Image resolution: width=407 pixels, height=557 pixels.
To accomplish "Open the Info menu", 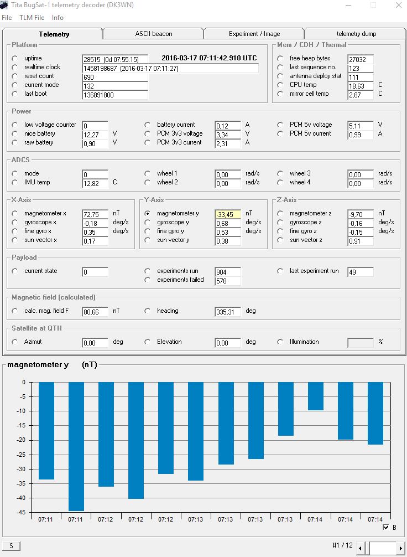I will click(x=58, y=17).
